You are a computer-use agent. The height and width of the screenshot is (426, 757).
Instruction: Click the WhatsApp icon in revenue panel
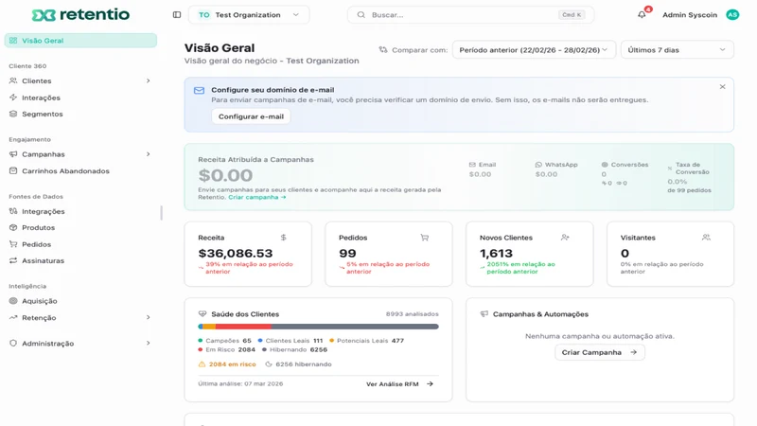click(538, 165)
